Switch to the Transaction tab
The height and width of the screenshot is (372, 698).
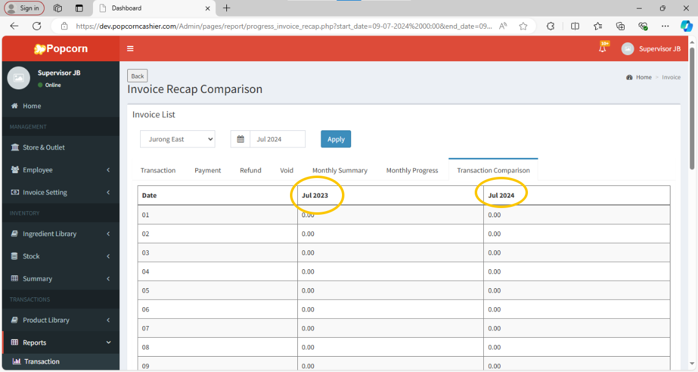point(158,171)
